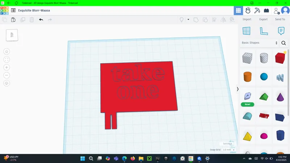This screenshot has height=163, width=290.
Task: Click the paste clipboard icon
Action: click(13, 20)
